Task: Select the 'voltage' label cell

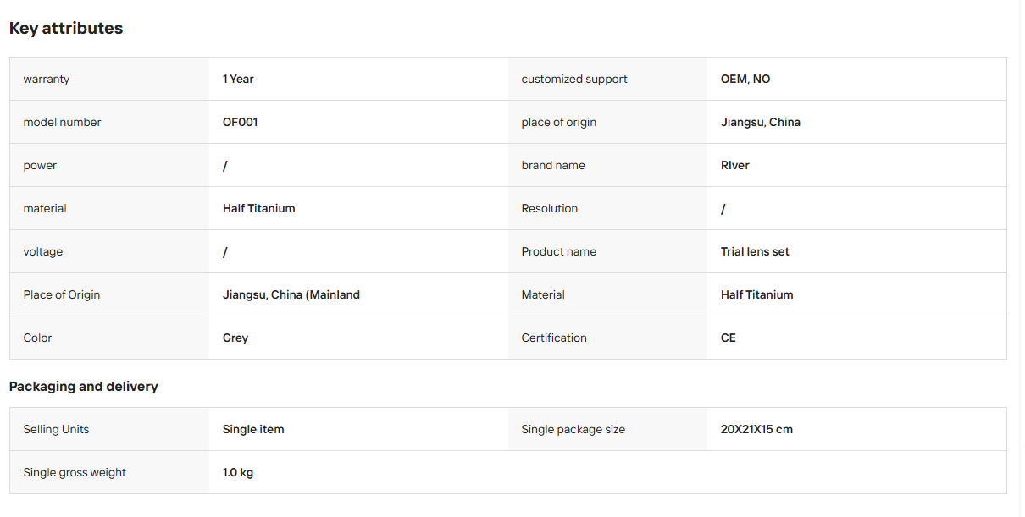Action: (109, 251)
